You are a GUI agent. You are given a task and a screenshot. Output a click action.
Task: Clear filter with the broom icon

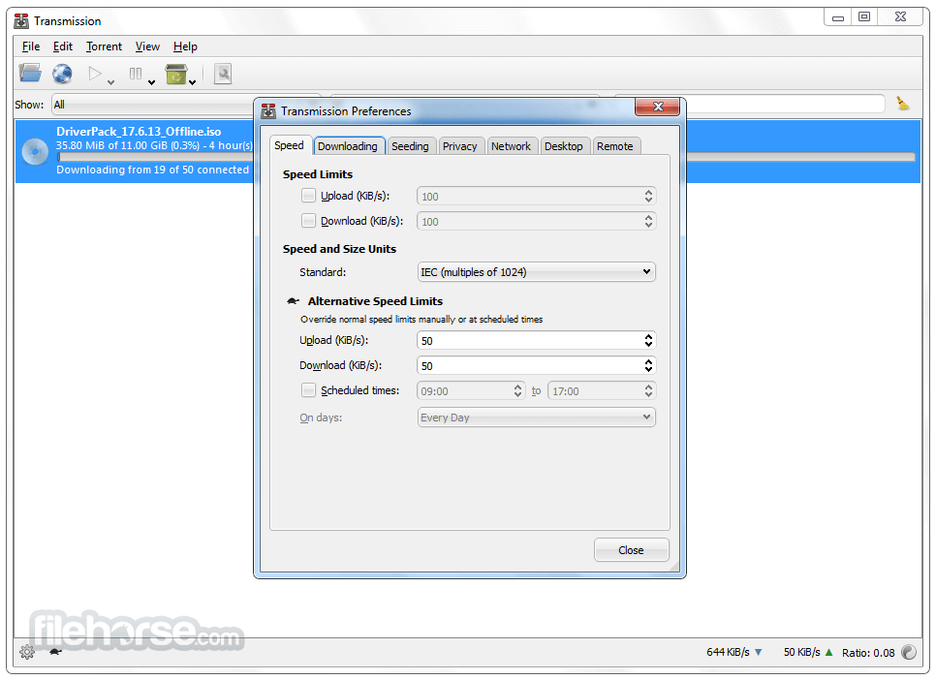point(903,104)
